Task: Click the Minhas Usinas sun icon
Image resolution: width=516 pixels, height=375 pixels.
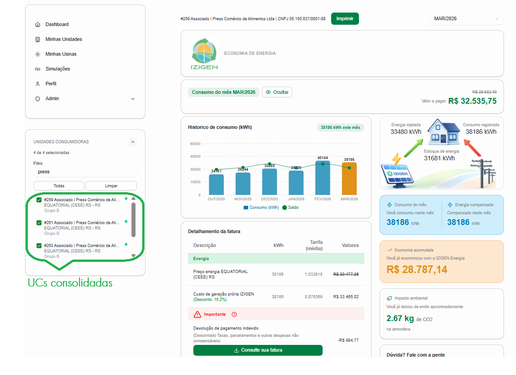Action: click(x=38, y=54)
